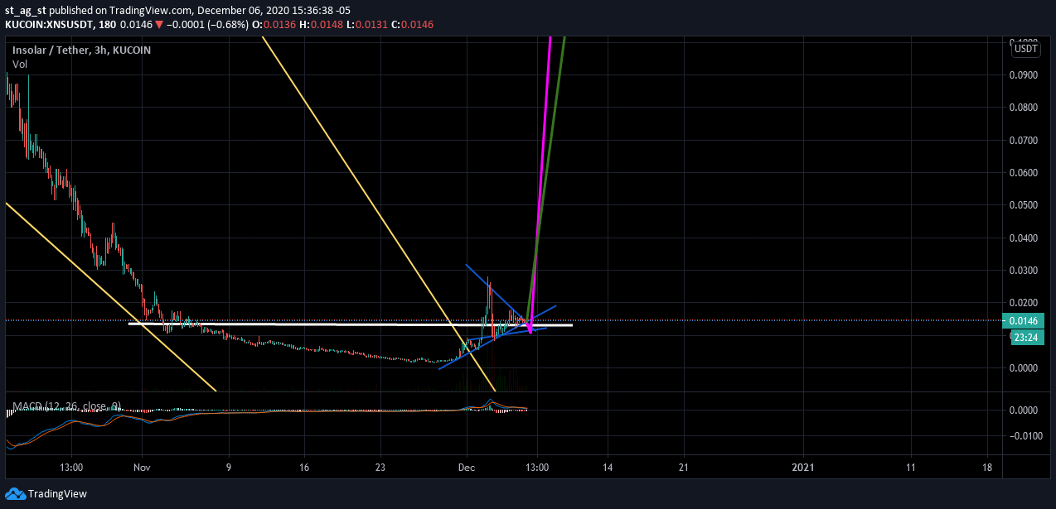Click the 14 date label on time axis

pyautogui.click(x=607, y=468)
